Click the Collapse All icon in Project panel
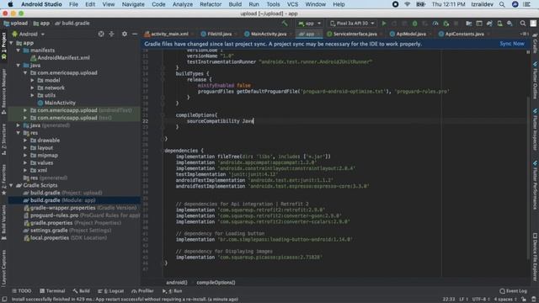 (111, 34)
